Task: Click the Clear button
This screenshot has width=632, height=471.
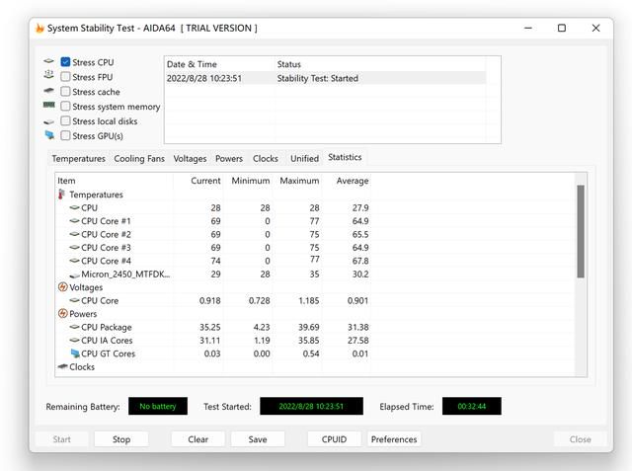Action: pos(197,439)
